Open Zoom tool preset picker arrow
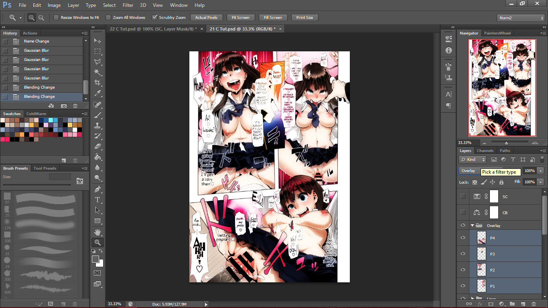 pos(20,18)
